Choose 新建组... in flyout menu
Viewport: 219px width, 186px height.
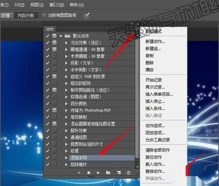point(153,48)
